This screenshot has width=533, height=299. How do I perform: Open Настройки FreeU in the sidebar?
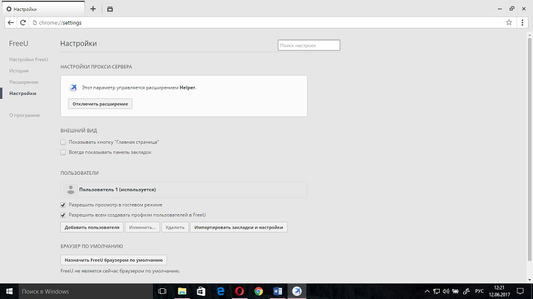29,60
